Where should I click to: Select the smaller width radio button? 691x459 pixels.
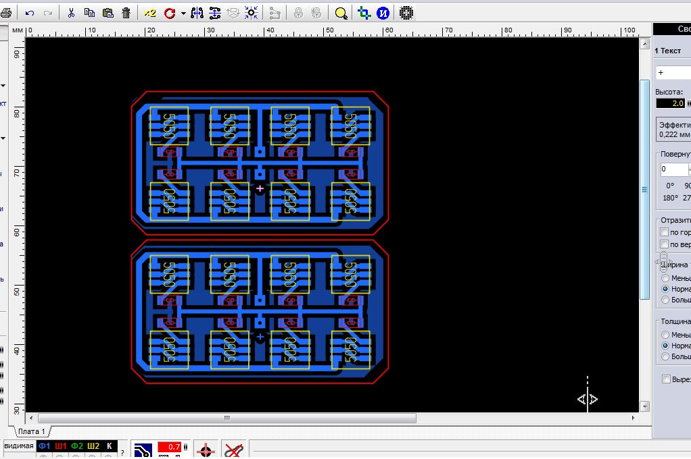coord(666,278)
